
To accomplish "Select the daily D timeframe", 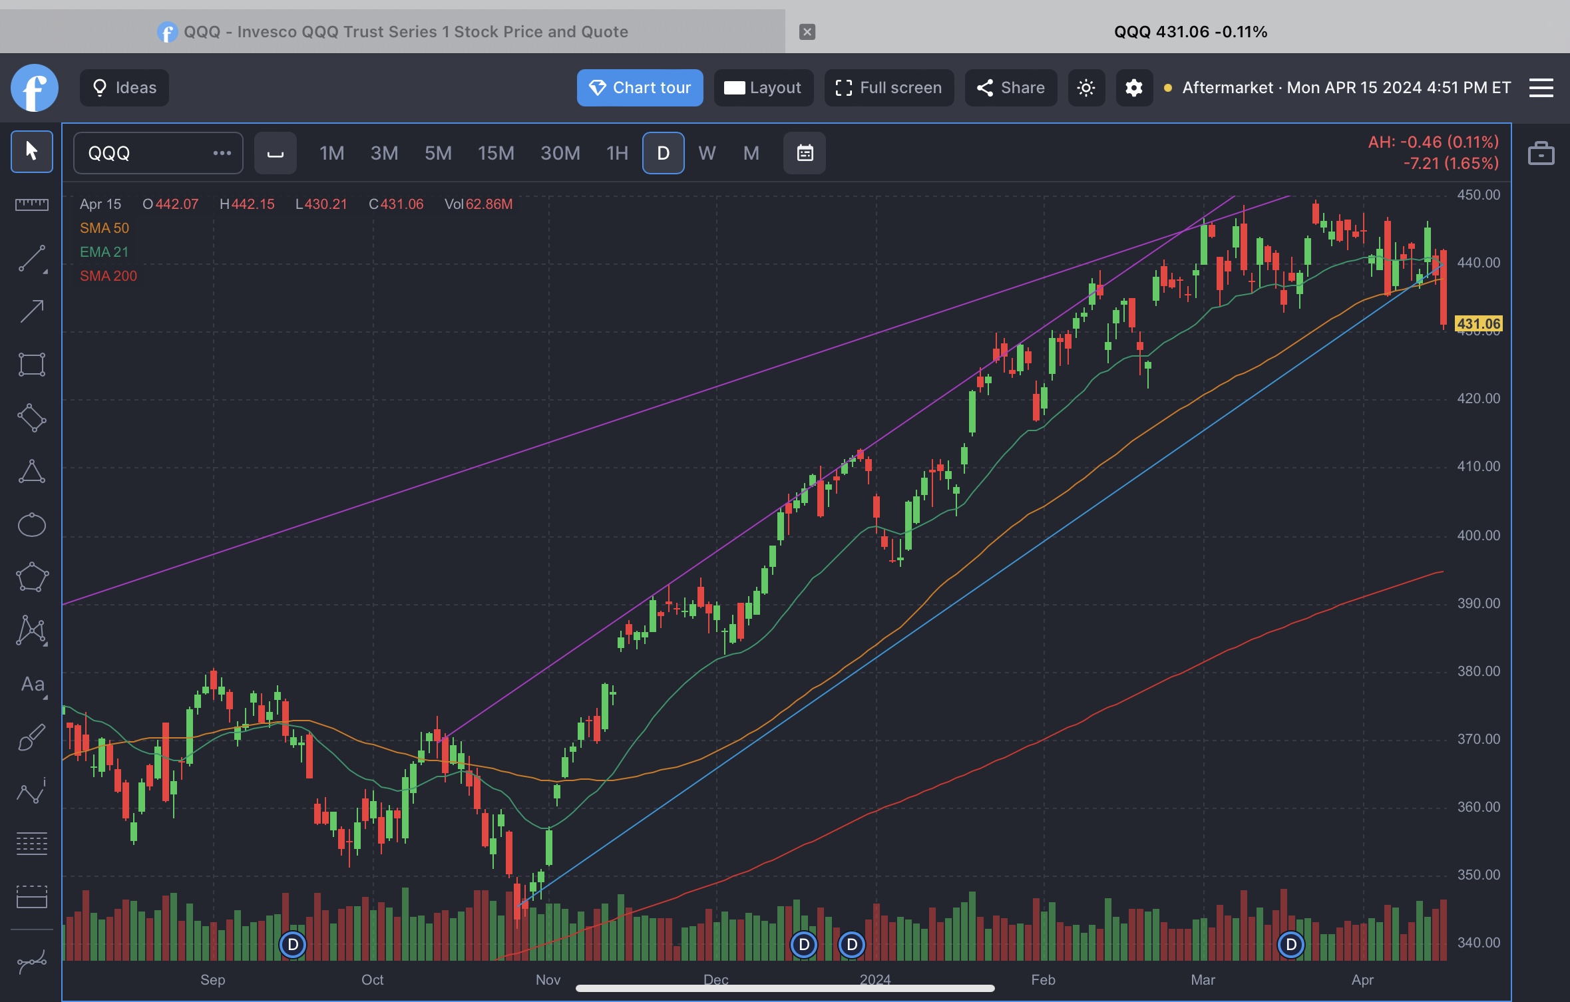I will [x=664, y=153].
